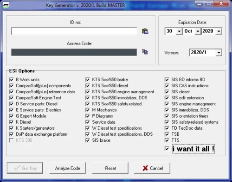This screenshot has width=232, height=182.
Task: Click the grayed-out KTS 300 checkbox
Action: click(x=12, y=140)
